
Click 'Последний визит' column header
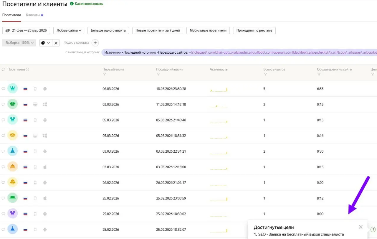click(170, 70)
